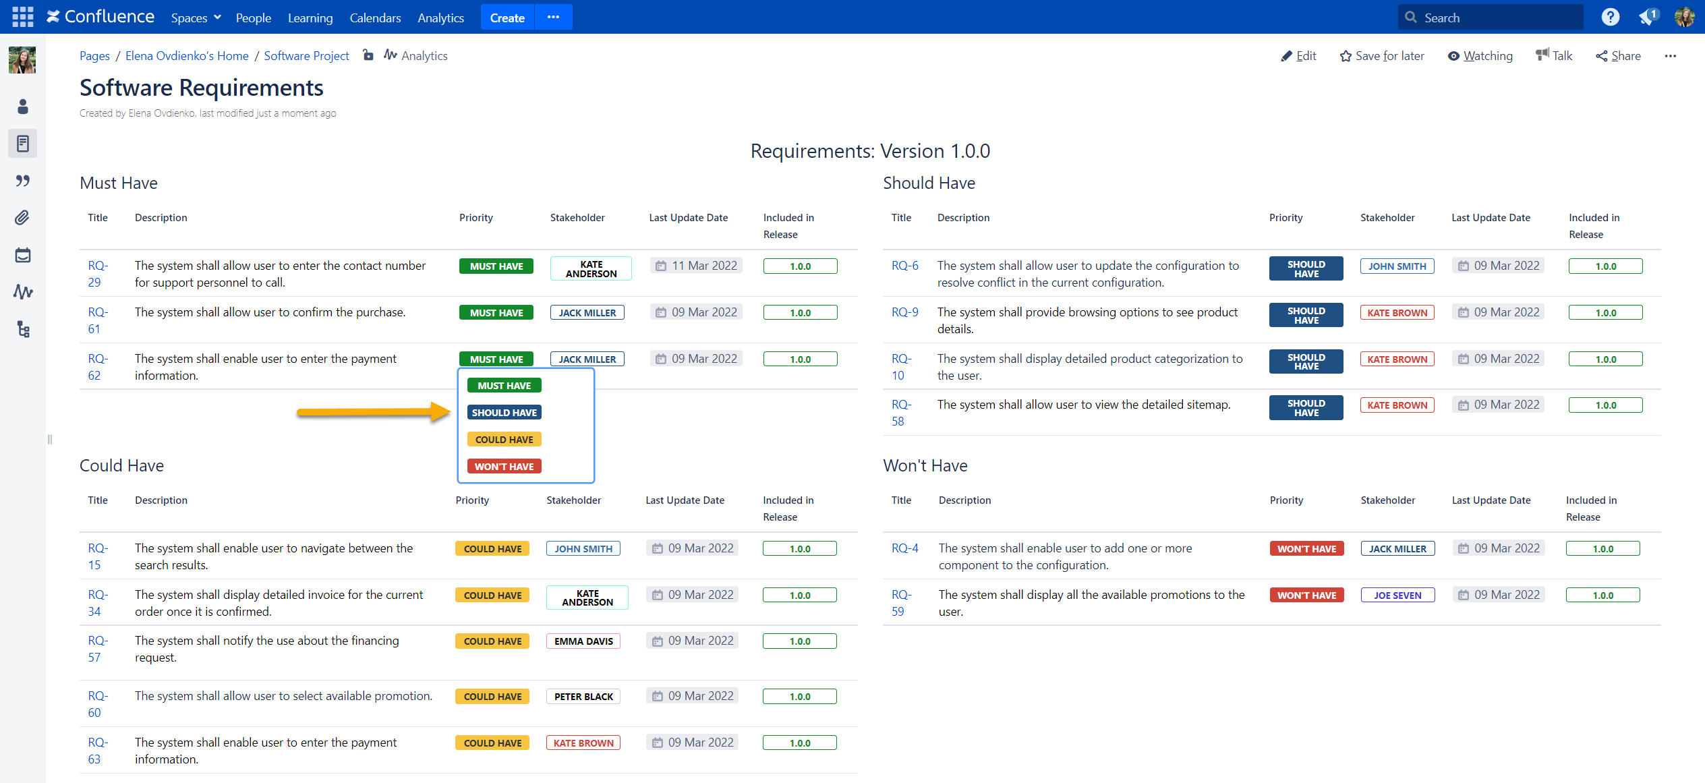Toggle Save for later star
This screenshot has width=1705, height=783.
(x=1381, y=56)
